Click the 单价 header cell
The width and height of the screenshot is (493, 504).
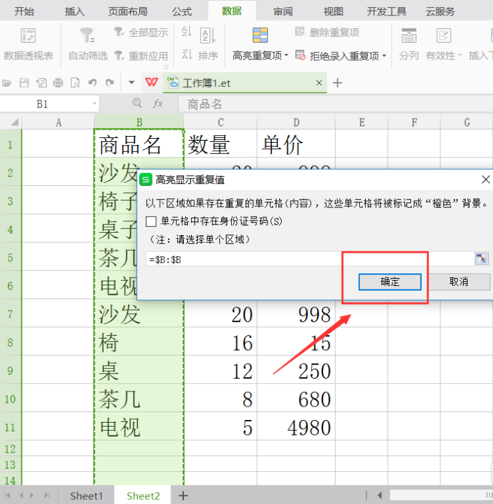click(296, 144)
